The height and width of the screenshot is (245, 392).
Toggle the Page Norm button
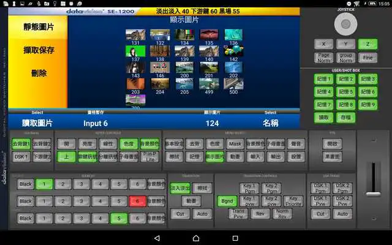[324, 58]
